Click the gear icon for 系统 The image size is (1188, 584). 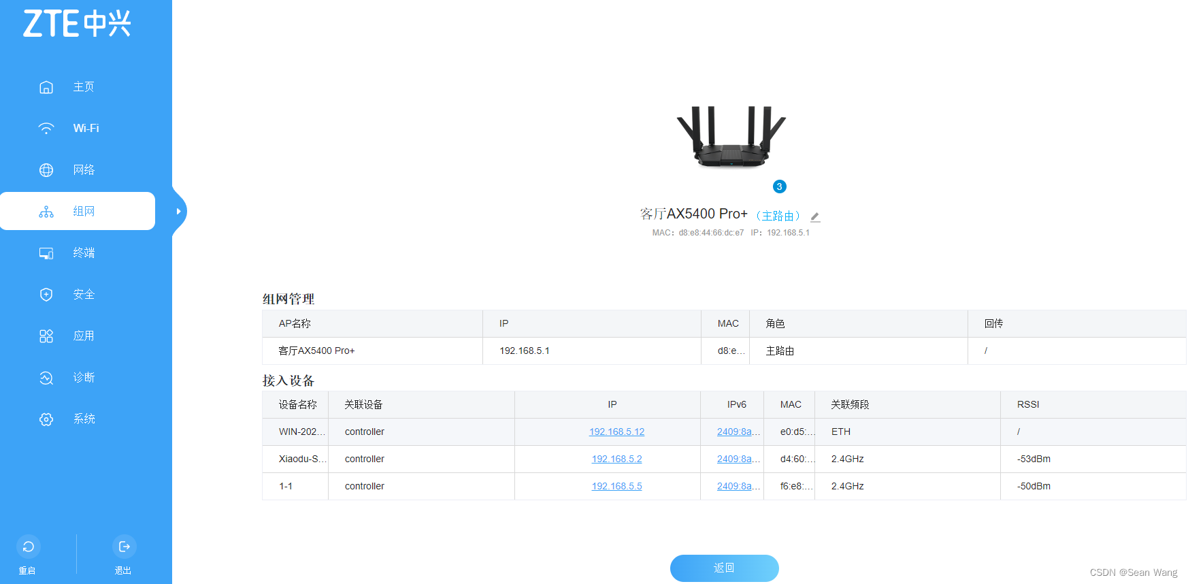pyautogui.click(x=46, y=419)
